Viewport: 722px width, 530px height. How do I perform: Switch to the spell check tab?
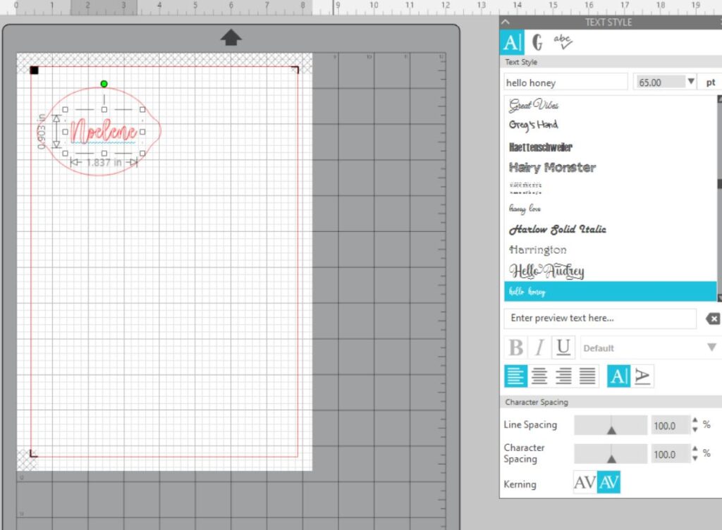[563, 43]
